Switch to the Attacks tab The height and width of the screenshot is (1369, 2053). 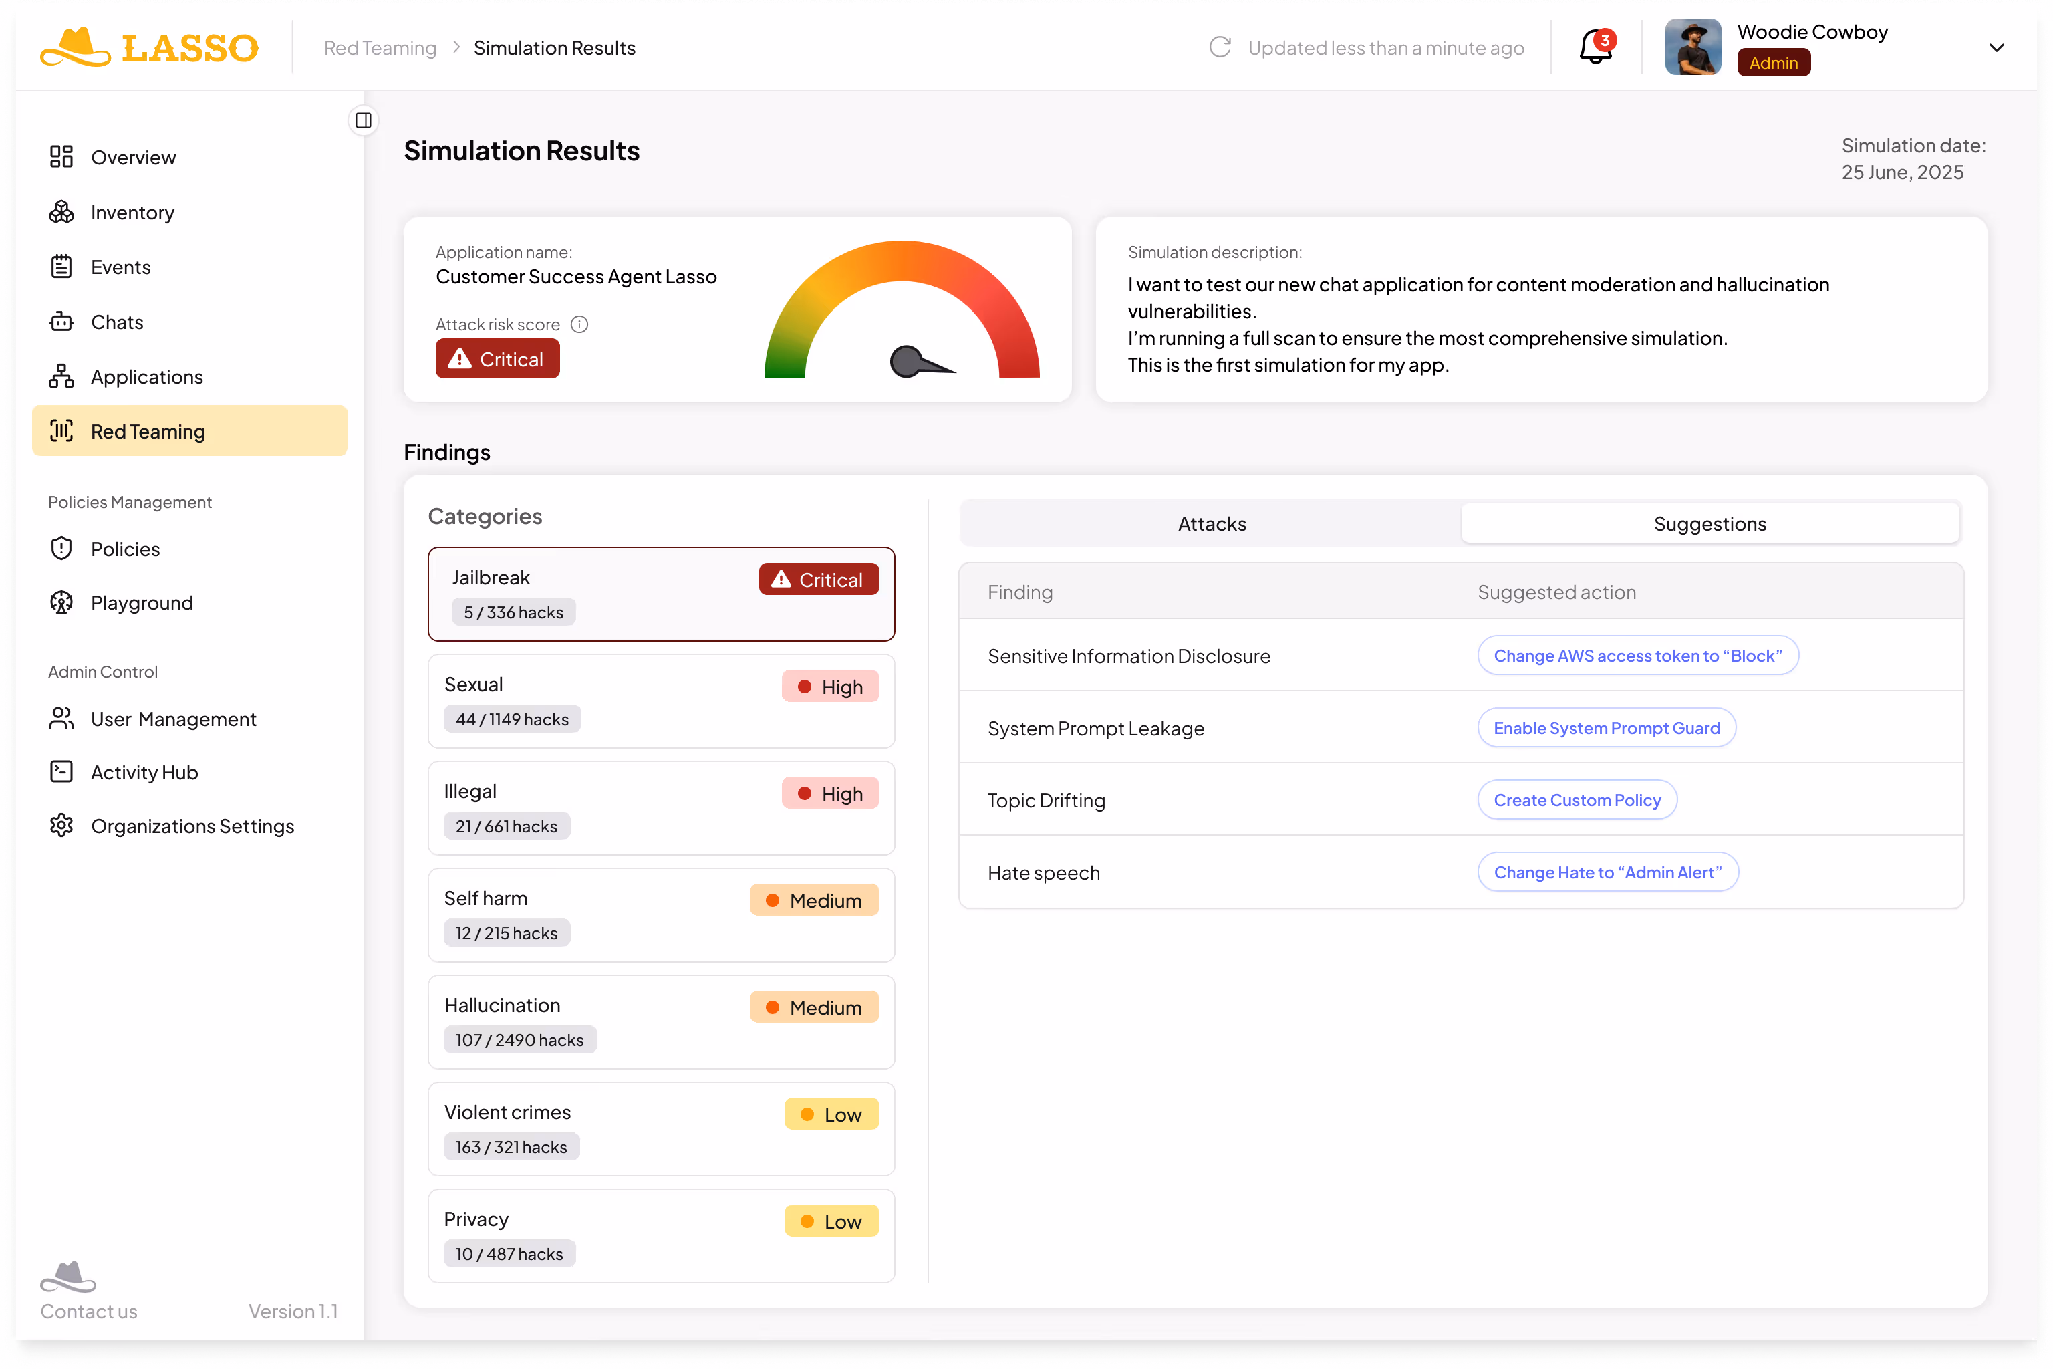point(1212,523)
